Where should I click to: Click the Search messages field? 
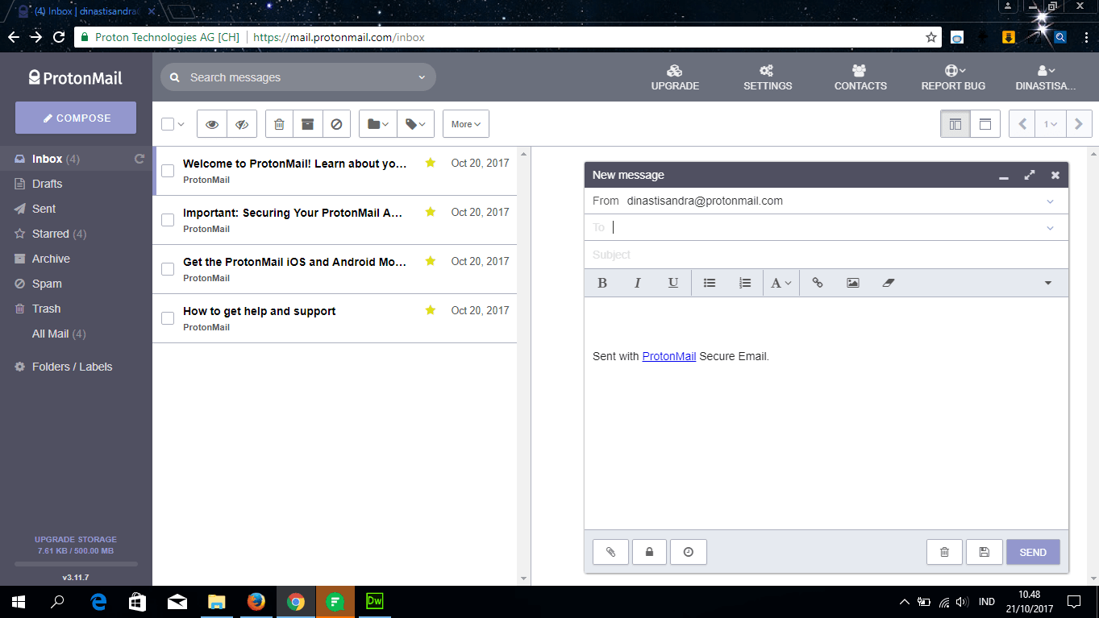[298, 77]
